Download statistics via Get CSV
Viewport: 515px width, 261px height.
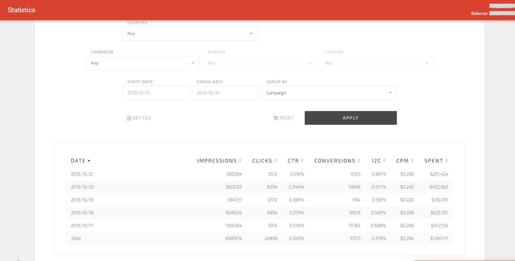[x=139, y=118]
